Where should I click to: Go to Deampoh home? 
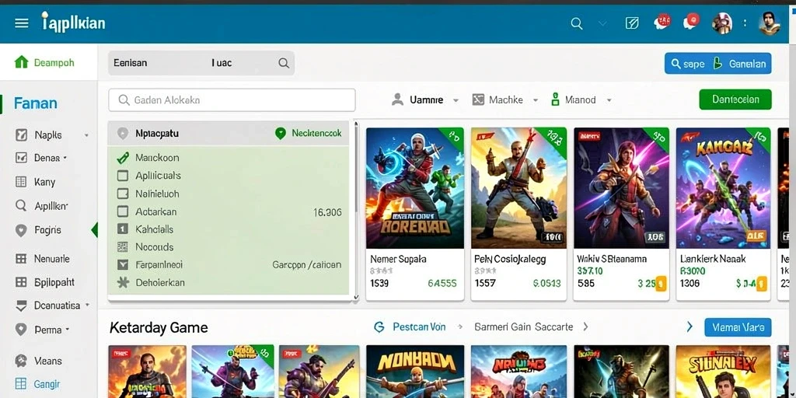pos(44,62)
